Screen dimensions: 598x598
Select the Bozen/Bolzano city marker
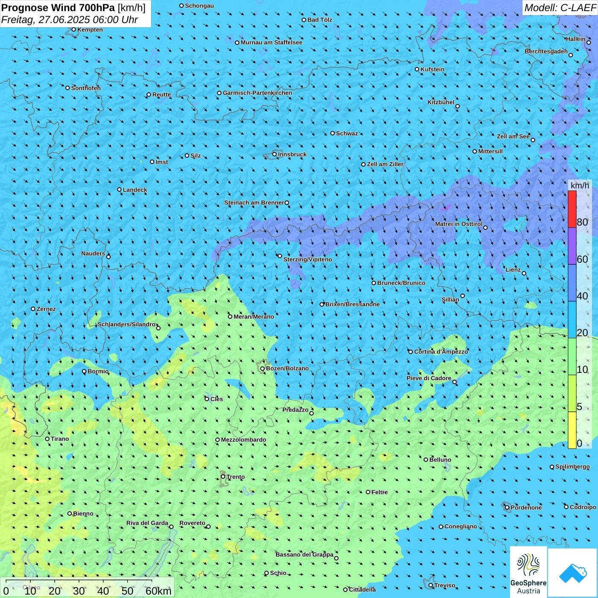click(262, 369)
